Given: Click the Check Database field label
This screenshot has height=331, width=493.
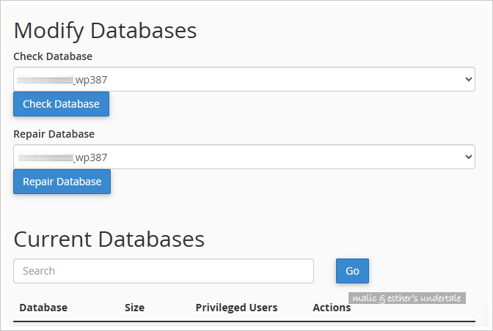Looking at the screenshot, I should 53,56.
